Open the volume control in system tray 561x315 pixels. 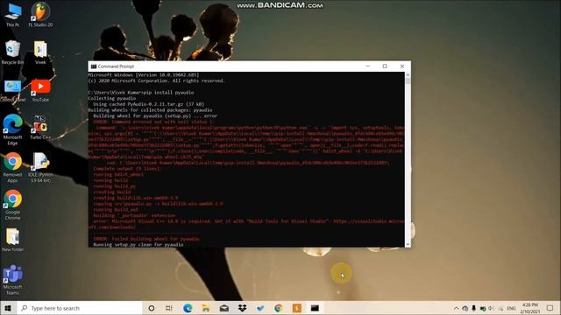pyautogui.click(x=491, y=308)
